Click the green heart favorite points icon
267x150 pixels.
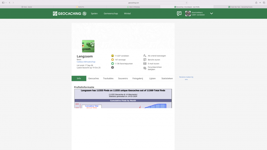(112, 63)
